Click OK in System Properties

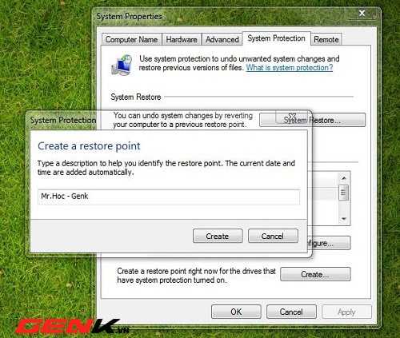pyautogui.click(x=236, y=312)
